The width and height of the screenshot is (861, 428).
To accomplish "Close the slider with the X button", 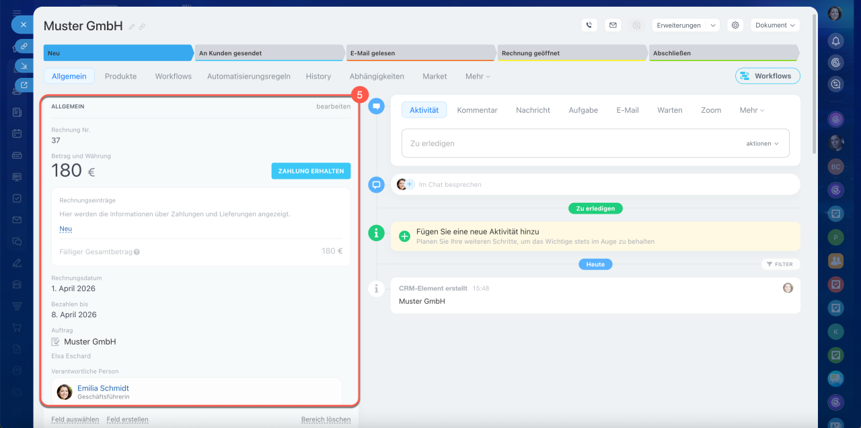I will pyautogui.click(x=23, y=25).
